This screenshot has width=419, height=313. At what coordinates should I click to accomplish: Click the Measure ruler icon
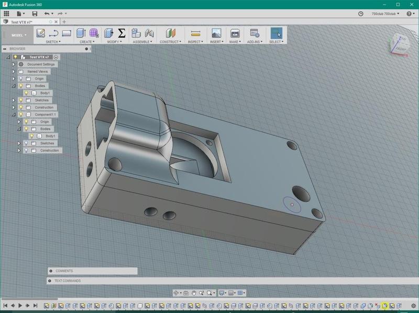tap(195, 33)
